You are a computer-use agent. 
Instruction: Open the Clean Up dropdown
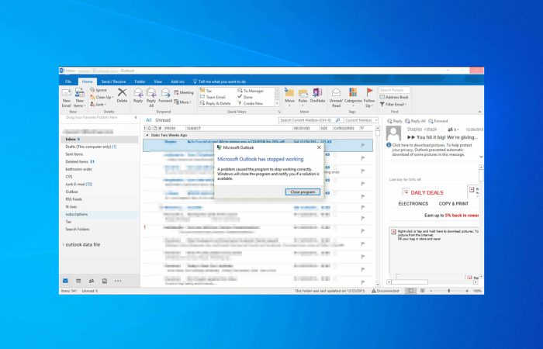102,97
